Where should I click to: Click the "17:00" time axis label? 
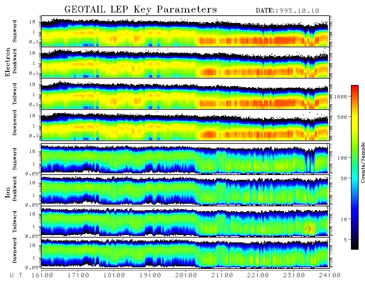(x=78, y=275)
